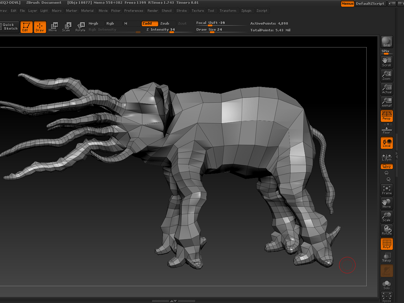The height and width of the screenshot is (303, 404).
Task: Select the Move transform mode with M icon
Action: tap(53, 27)
